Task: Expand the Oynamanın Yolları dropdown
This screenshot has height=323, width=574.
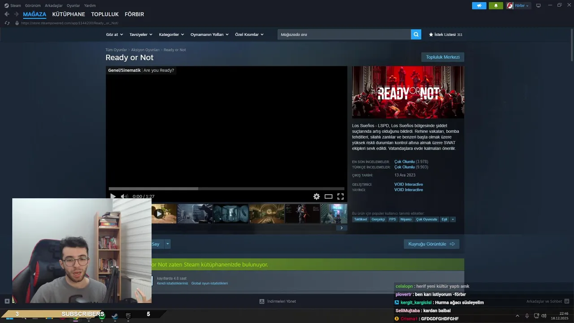Action: (x=209, y=35)
